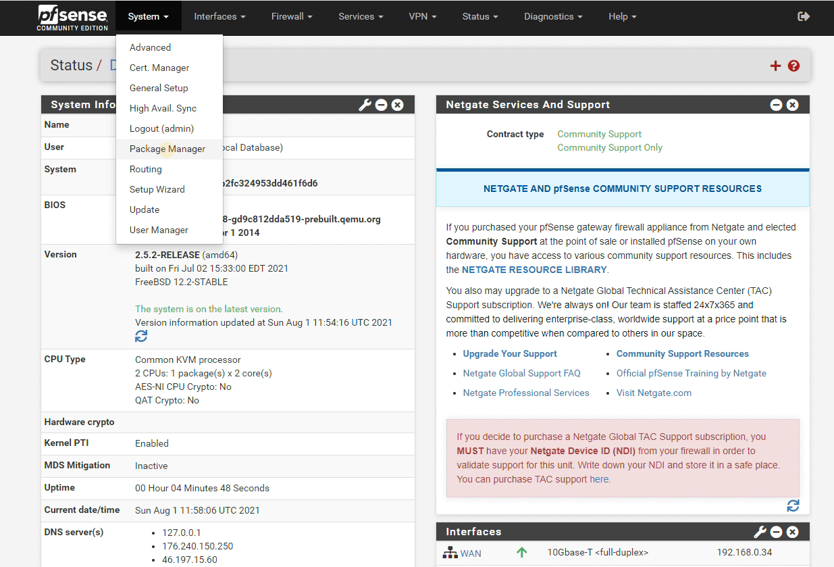The width and height of the screenshot is (834, 567).
Task: Minimize Netgate Services And Support widget
Action: pos(777,105)
